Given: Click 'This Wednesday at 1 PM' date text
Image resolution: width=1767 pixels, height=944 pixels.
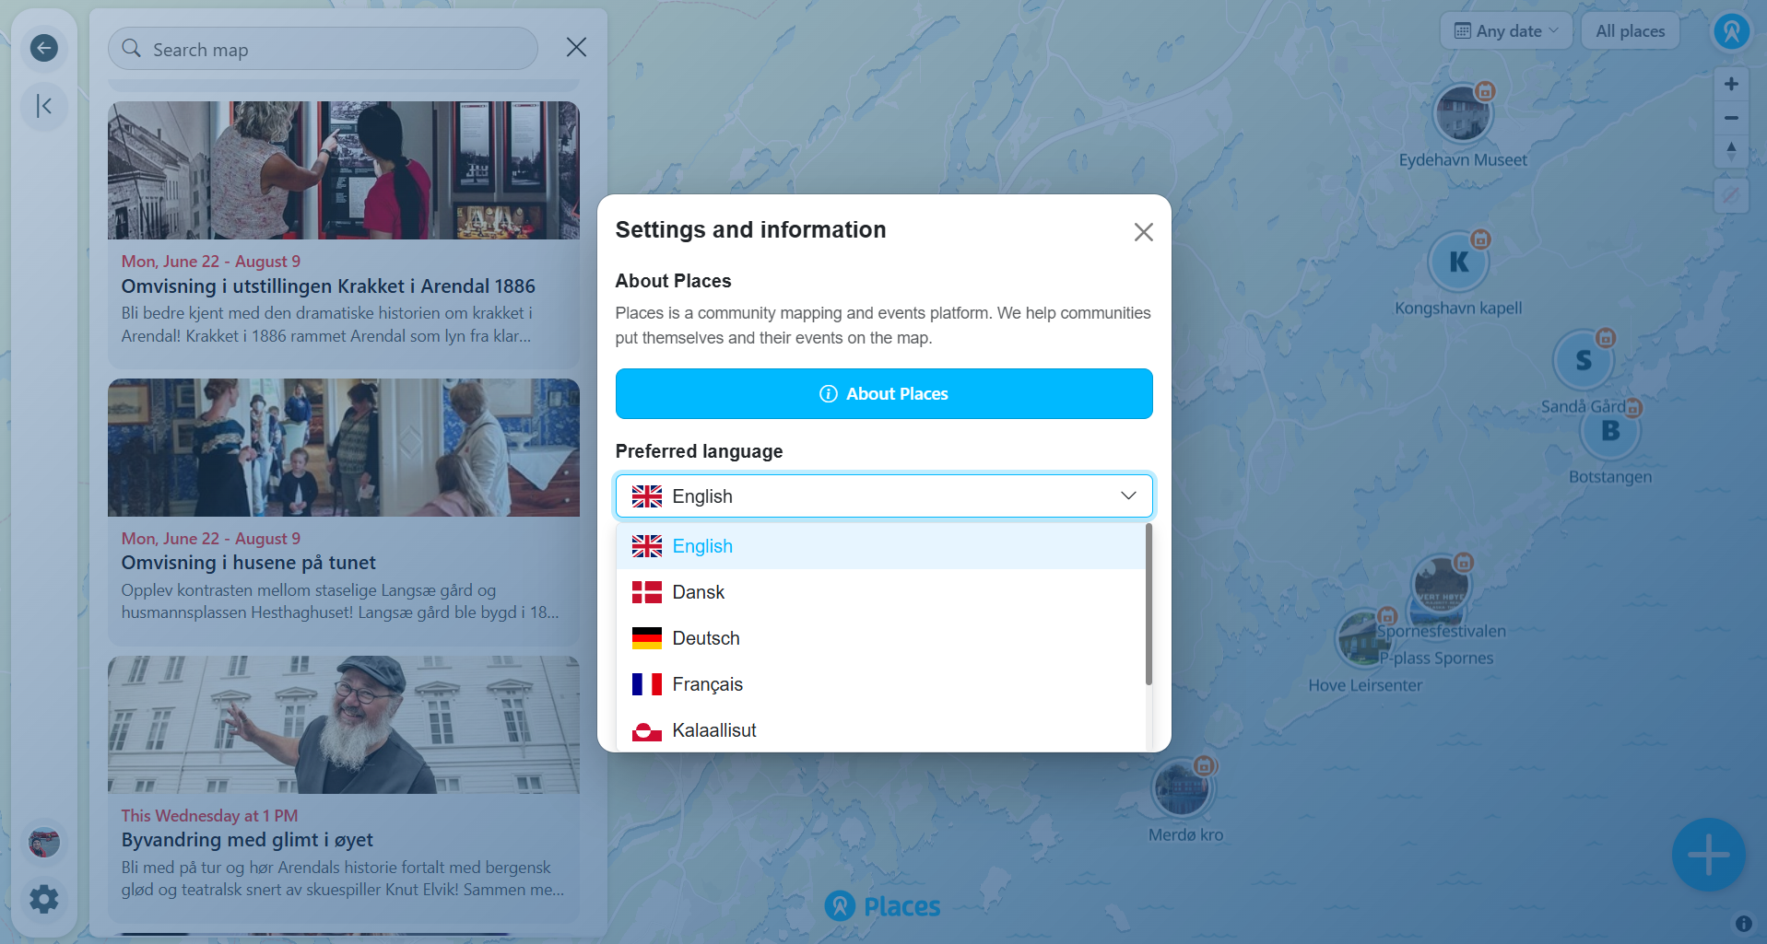Looking at the screenshot, I should pos(209,816).
